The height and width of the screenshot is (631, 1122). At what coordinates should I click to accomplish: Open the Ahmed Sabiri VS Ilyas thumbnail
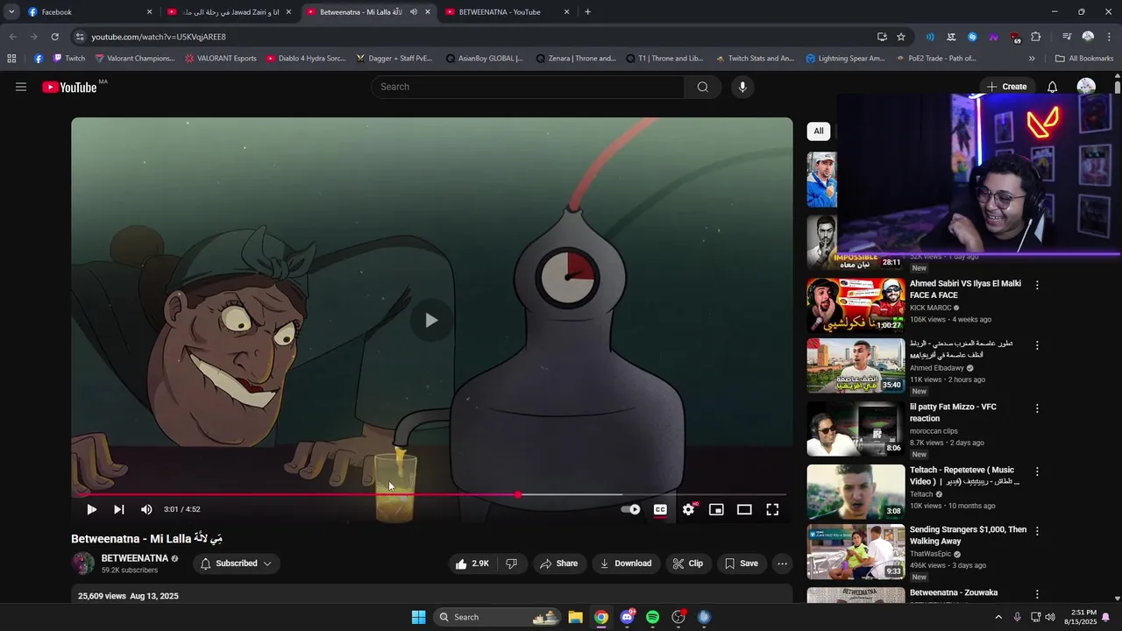click(x=856, y=305)
